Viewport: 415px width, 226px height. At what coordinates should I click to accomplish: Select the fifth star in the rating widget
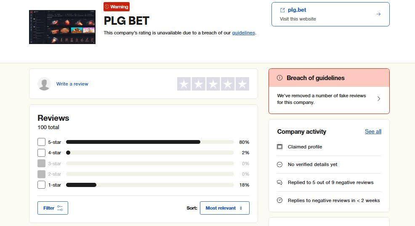click(x=242, y=84)
